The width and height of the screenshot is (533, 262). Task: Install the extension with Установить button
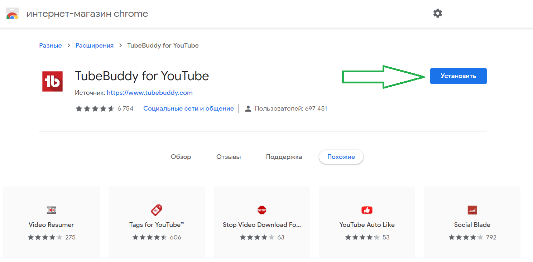click(x=458, y=76)
